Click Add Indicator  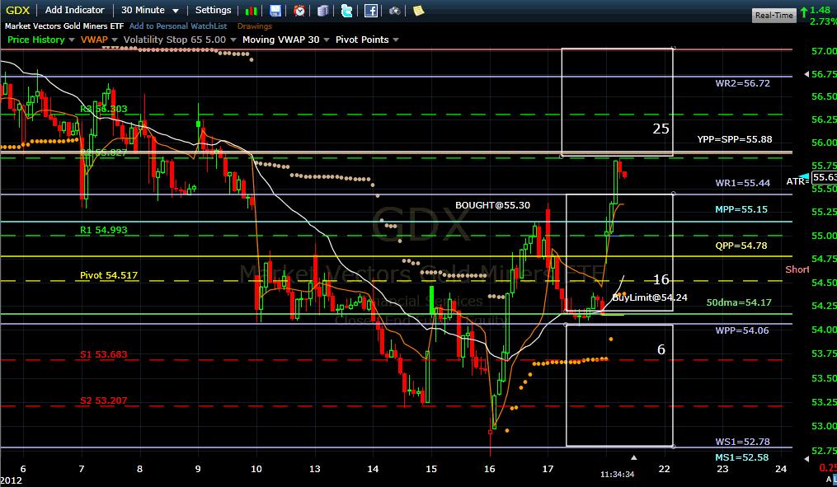coord(75,10)
